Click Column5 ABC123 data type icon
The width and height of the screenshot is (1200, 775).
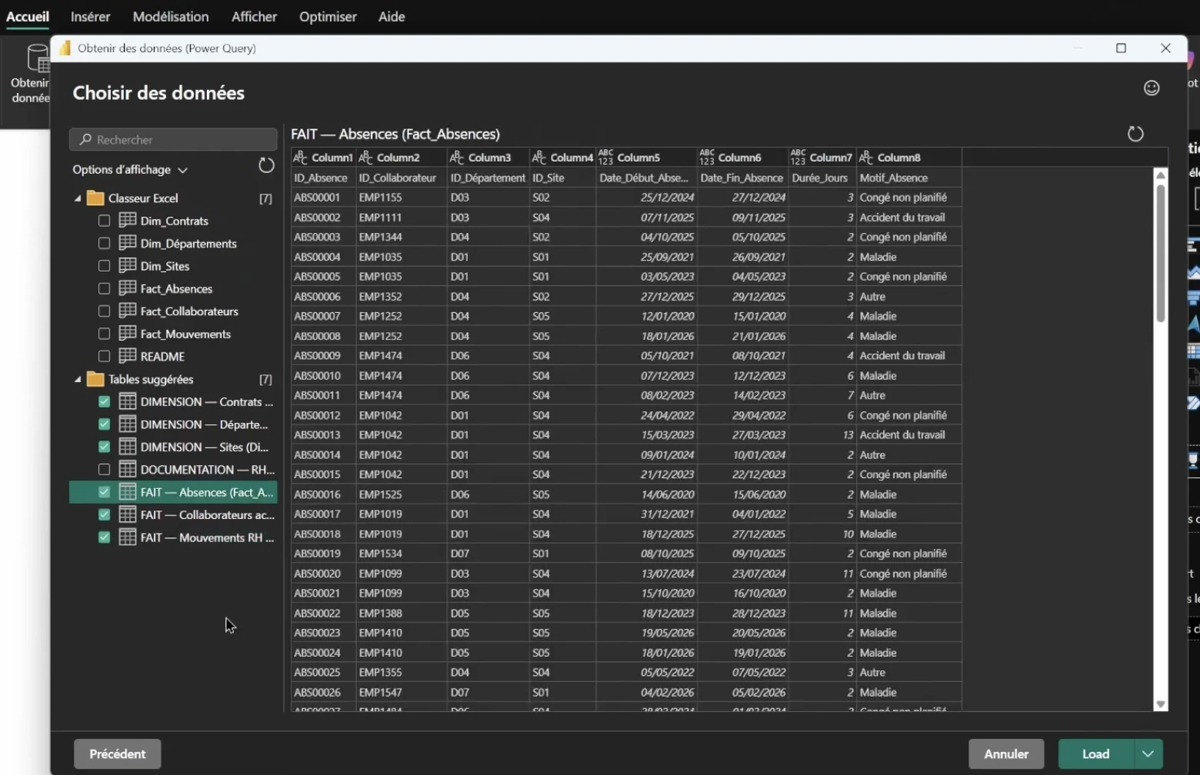click(606, 157)
